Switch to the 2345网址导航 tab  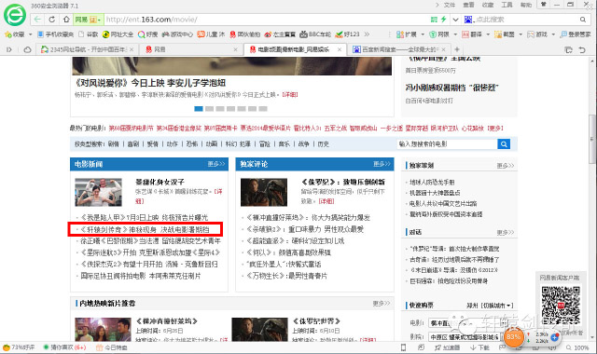(x=88, y=49)
